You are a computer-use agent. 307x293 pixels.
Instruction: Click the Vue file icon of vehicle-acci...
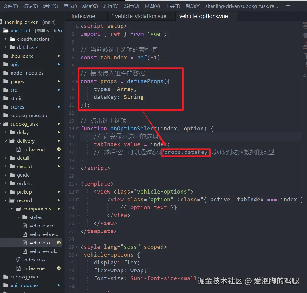pyautogui.click(x=25, y=226)
